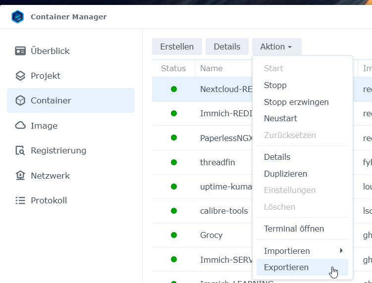
Task: Select Stopp in the action menu
Action: pyautogui.click(x=275, y=85)
